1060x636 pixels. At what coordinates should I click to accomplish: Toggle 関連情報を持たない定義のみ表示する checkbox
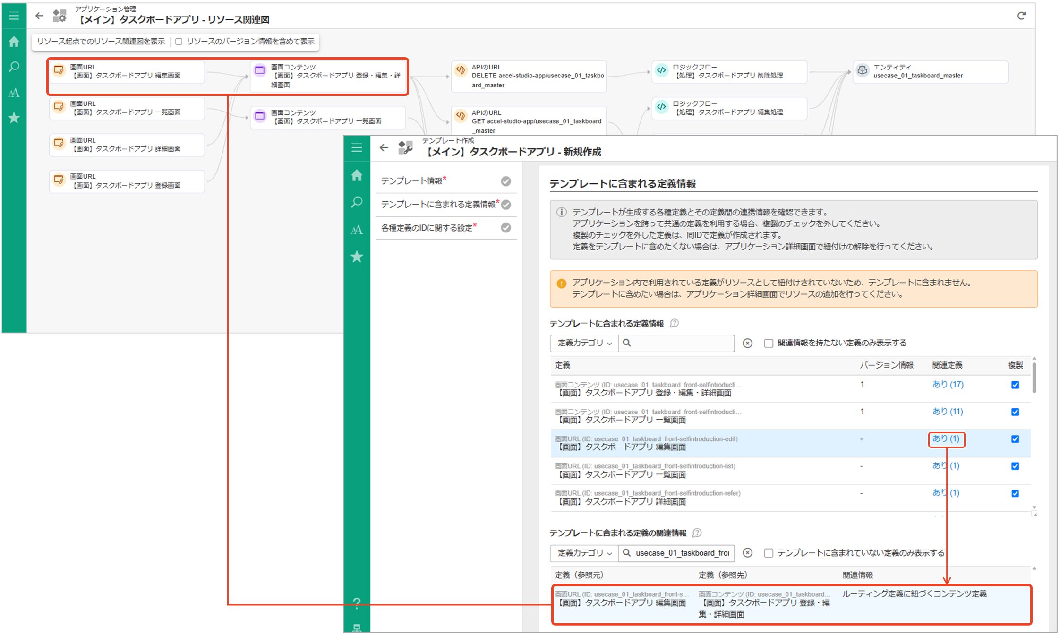pyautogui.click(x=769, y=343)
